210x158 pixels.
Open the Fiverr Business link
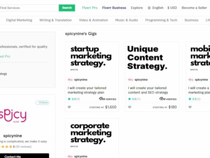(x=114, y=8)
